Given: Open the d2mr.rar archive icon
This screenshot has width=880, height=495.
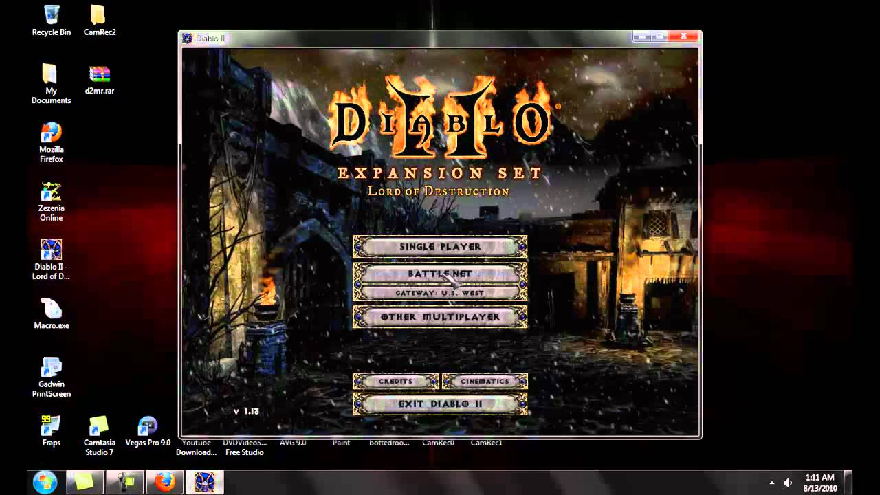Looking at the screenshot, I should (99, 79).
